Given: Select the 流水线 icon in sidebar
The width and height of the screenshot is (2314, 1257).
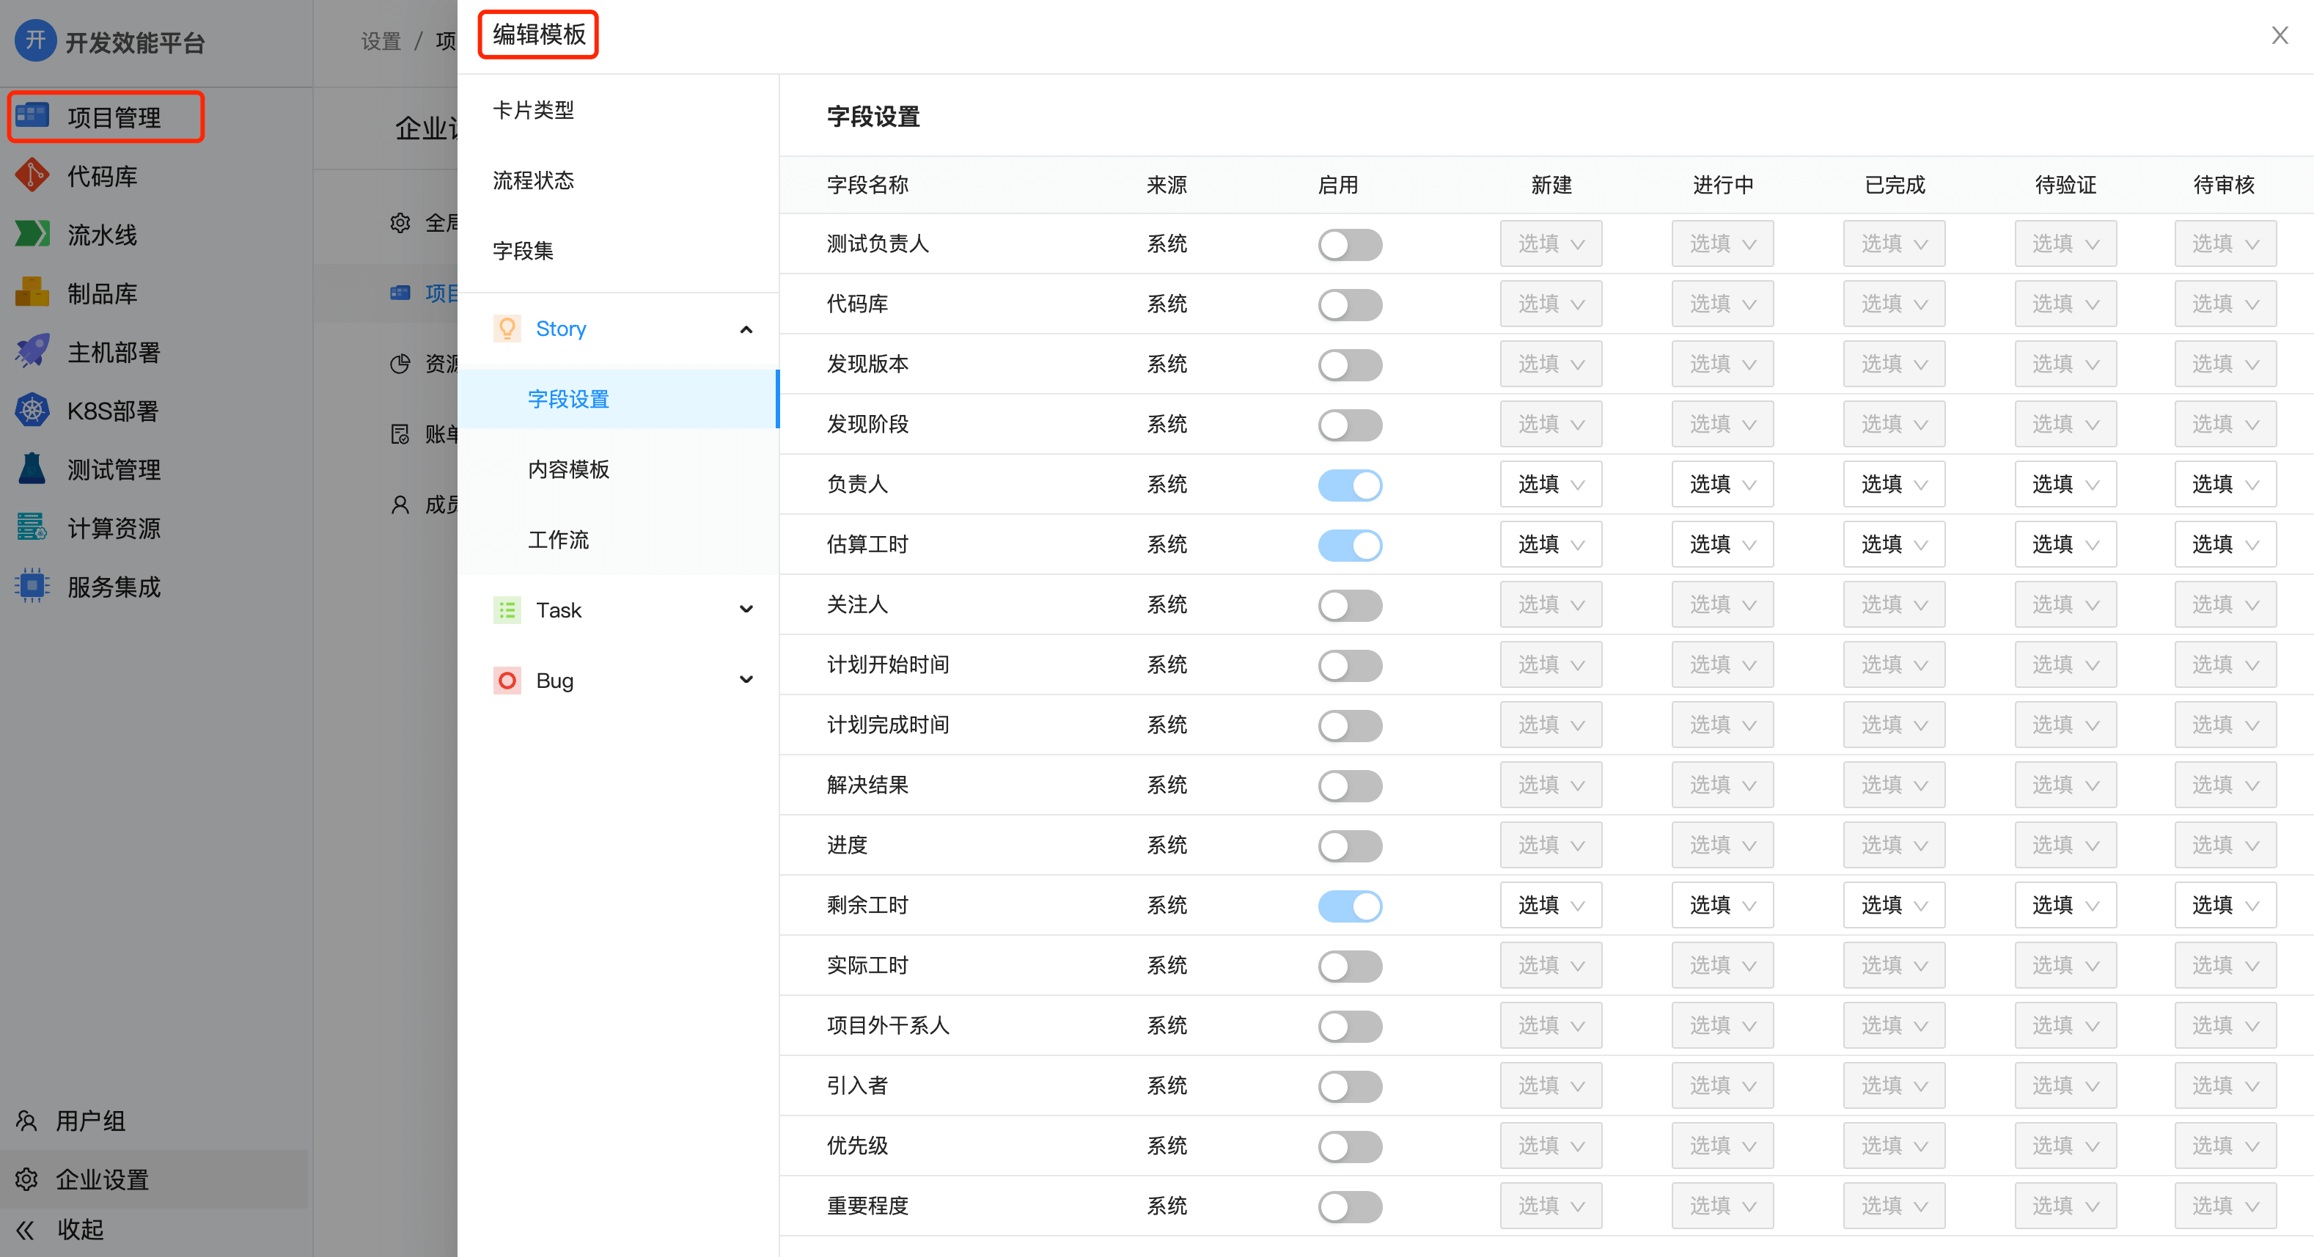Looking at the screenshot, I should [32, 234].
